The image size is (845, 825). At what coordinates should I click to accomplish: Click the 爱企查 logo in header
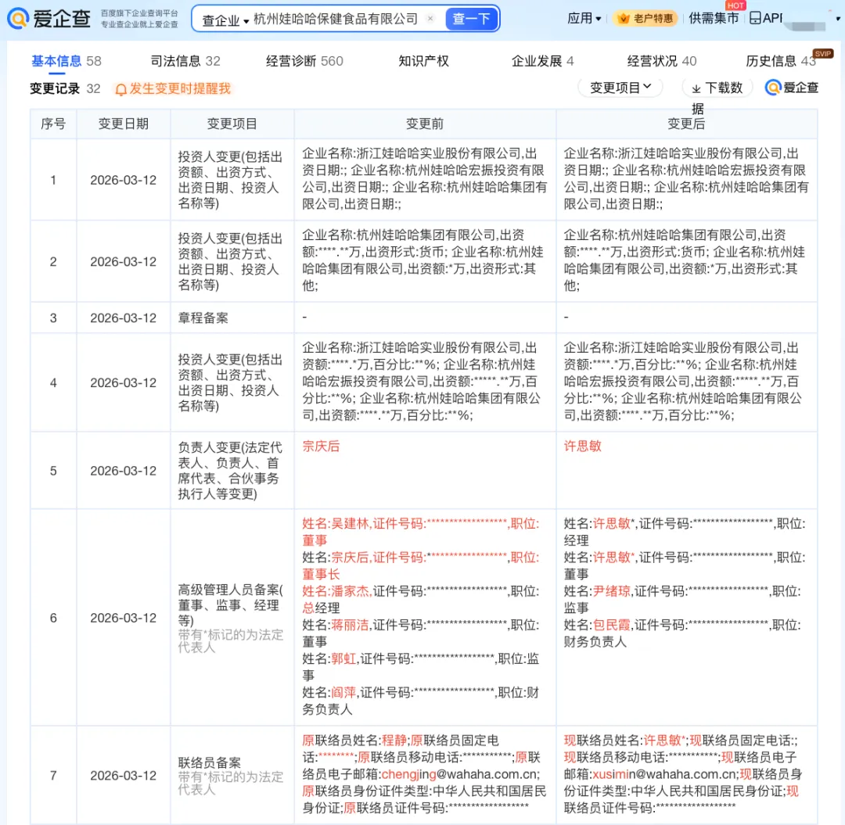pyautogui.click(x=49, y=18)
